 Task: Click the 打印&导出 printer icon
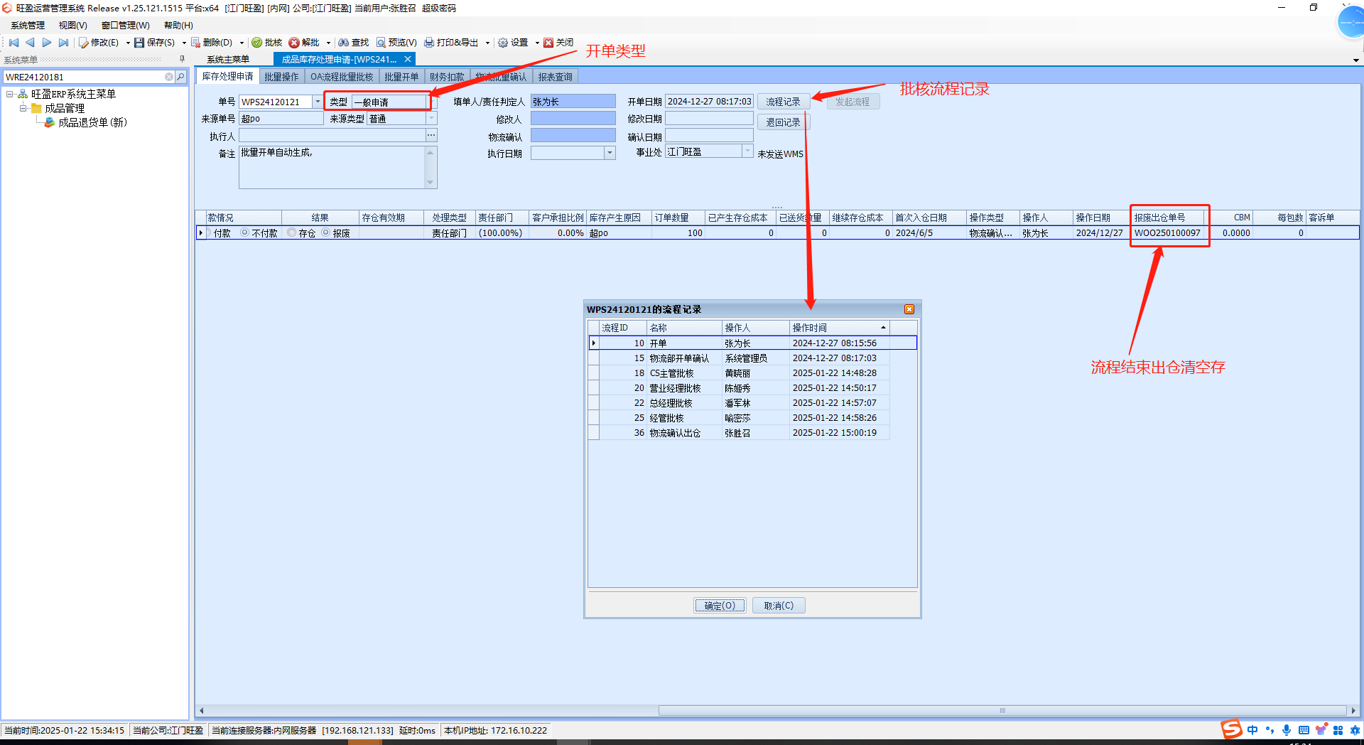pos(429,43)
